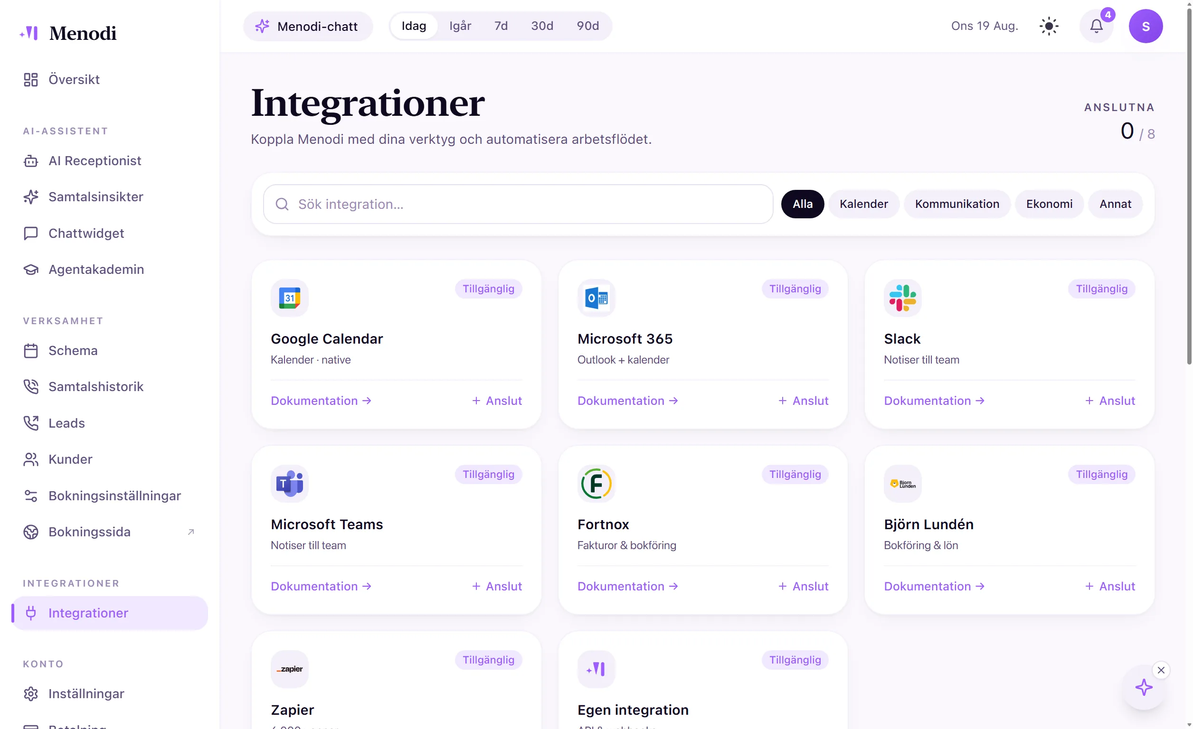Select the Idag time range

pyautogui.click(x=414, y=26)
